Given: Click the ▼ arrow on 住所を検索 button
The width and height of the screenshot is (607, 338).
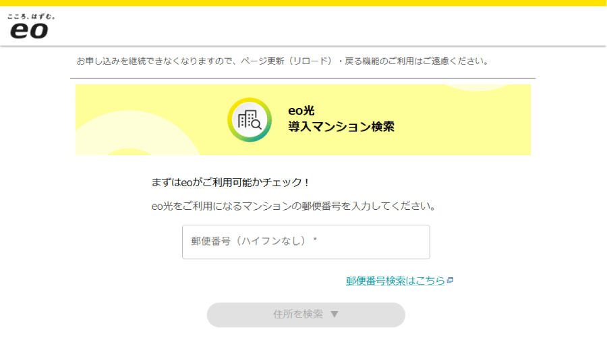Looking at the screenshot, I should tap(335, 314).
